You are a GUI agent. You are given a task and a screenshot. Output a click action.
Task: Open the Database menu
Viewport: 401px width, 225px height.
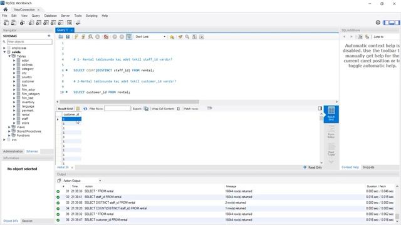click(x=50, y=16)
